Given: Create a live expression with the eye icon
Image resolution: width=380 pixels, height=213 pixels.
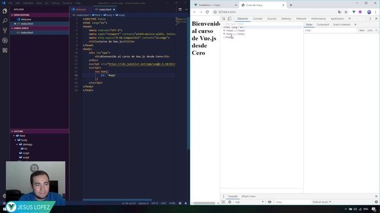Looking at the screenshot, I should click(x=270, y=202).
